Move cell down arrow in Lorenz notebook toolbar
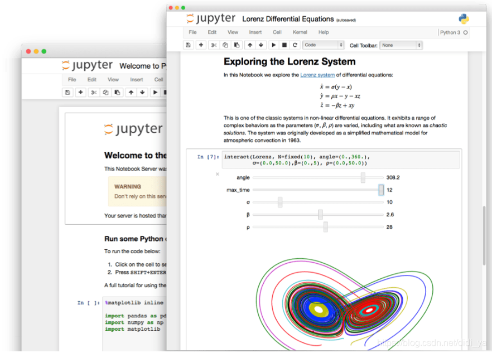Screen dimensions: 492x353 [x=261, y=45]
